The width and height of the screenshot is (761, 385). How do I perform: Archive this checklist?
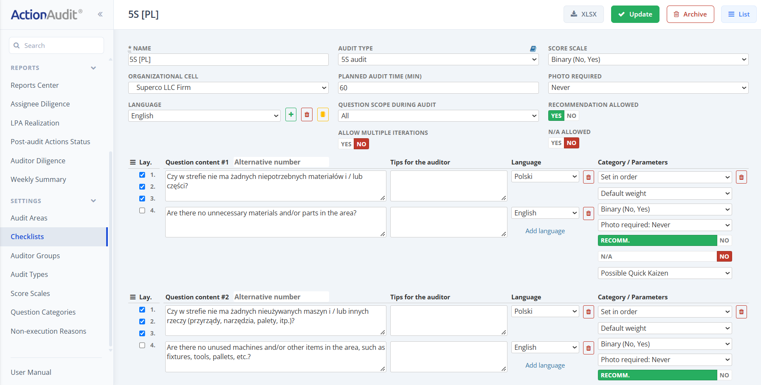point(690,14)
